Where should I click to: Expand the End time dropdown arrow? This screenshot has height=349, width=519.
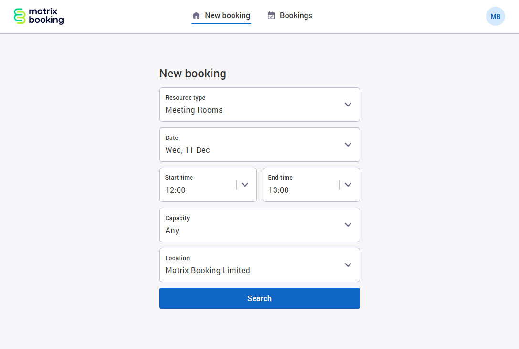[x=348, y=185]
